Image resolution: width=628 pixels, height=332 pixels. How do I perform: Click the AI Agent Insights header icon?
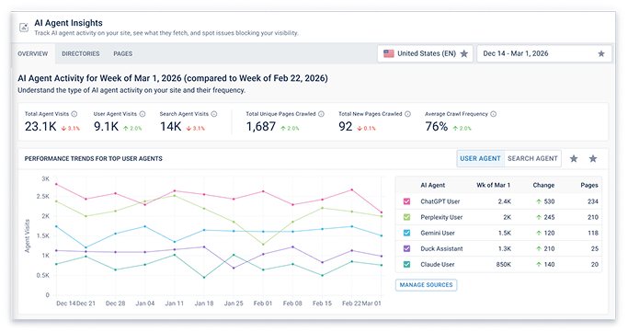tap(24, 28)
